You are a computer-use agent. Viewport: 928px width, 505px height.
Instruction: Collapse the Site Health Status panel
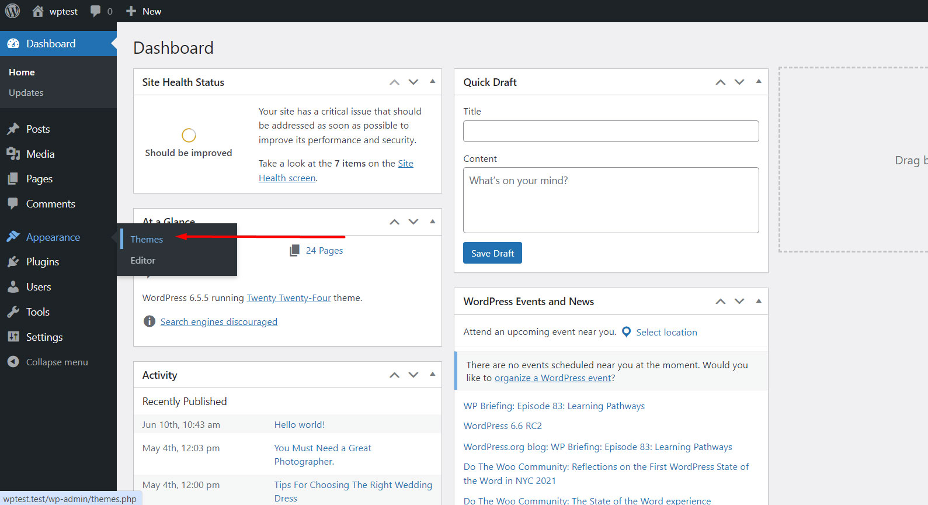(x=433, y=82)
